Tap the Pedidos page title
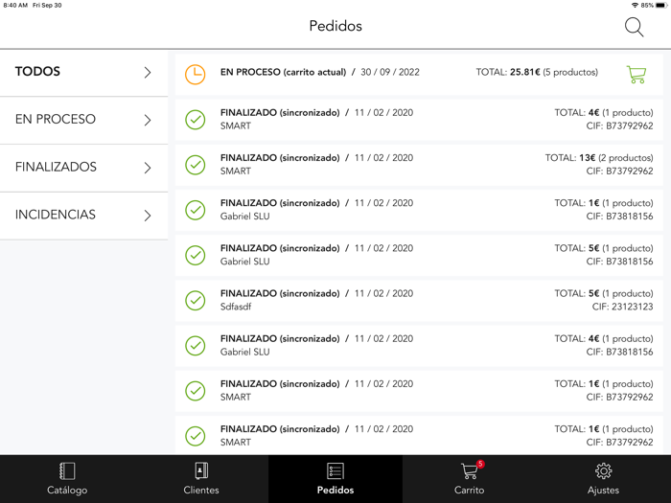The width and height of the screenshot is (671, 503). pyautogui.click(x=335, y=26)
